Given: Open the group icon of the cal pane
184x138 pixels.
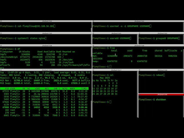Looking at the screenshot, I should [93, 70].
